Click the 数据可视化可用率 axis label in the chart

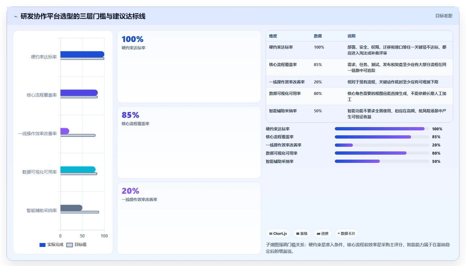39,172
